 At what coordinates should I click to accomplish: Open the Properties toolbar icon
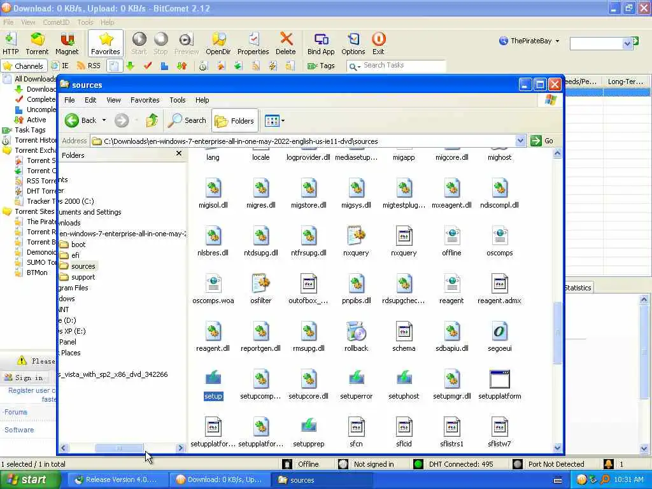[253, 44]
